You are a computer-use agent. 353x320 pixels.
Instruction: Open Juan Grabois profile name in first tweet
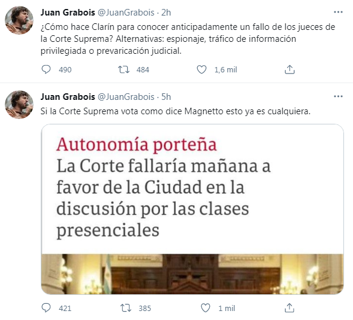point(68,13)
